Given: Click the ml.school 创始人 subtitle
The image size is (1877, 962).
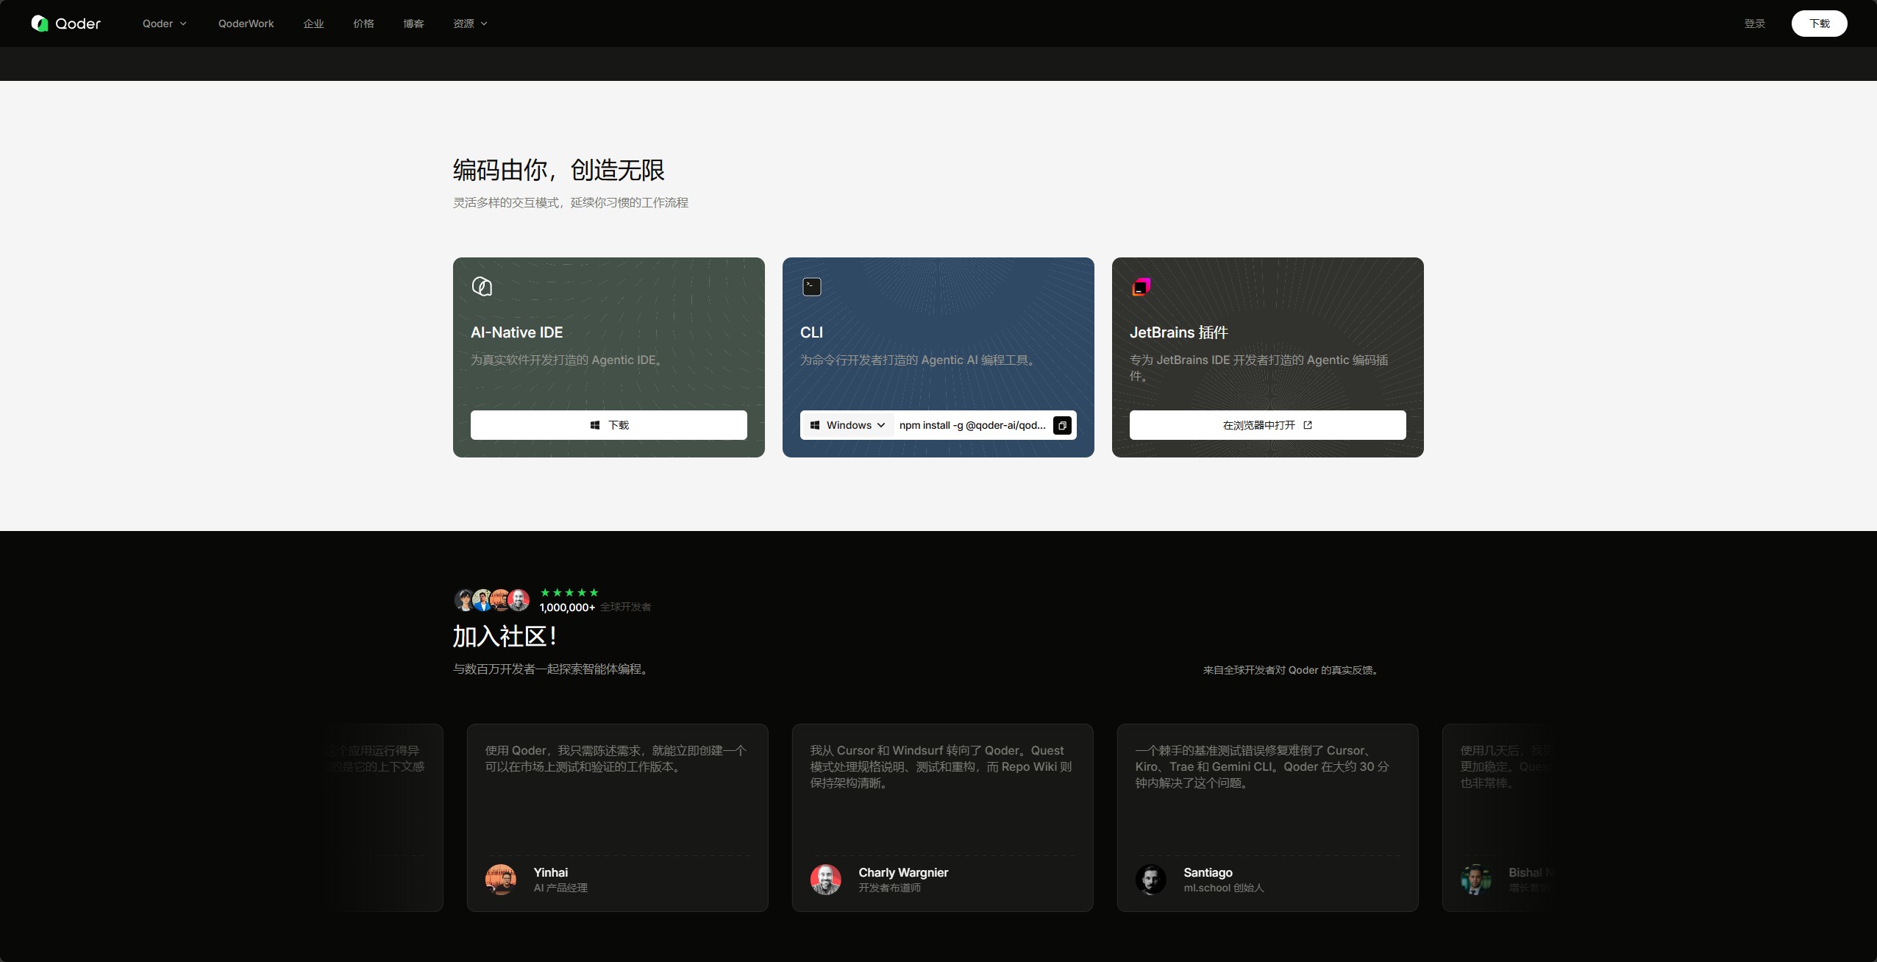Looking at the screenshot, I should click(1224, 888).
